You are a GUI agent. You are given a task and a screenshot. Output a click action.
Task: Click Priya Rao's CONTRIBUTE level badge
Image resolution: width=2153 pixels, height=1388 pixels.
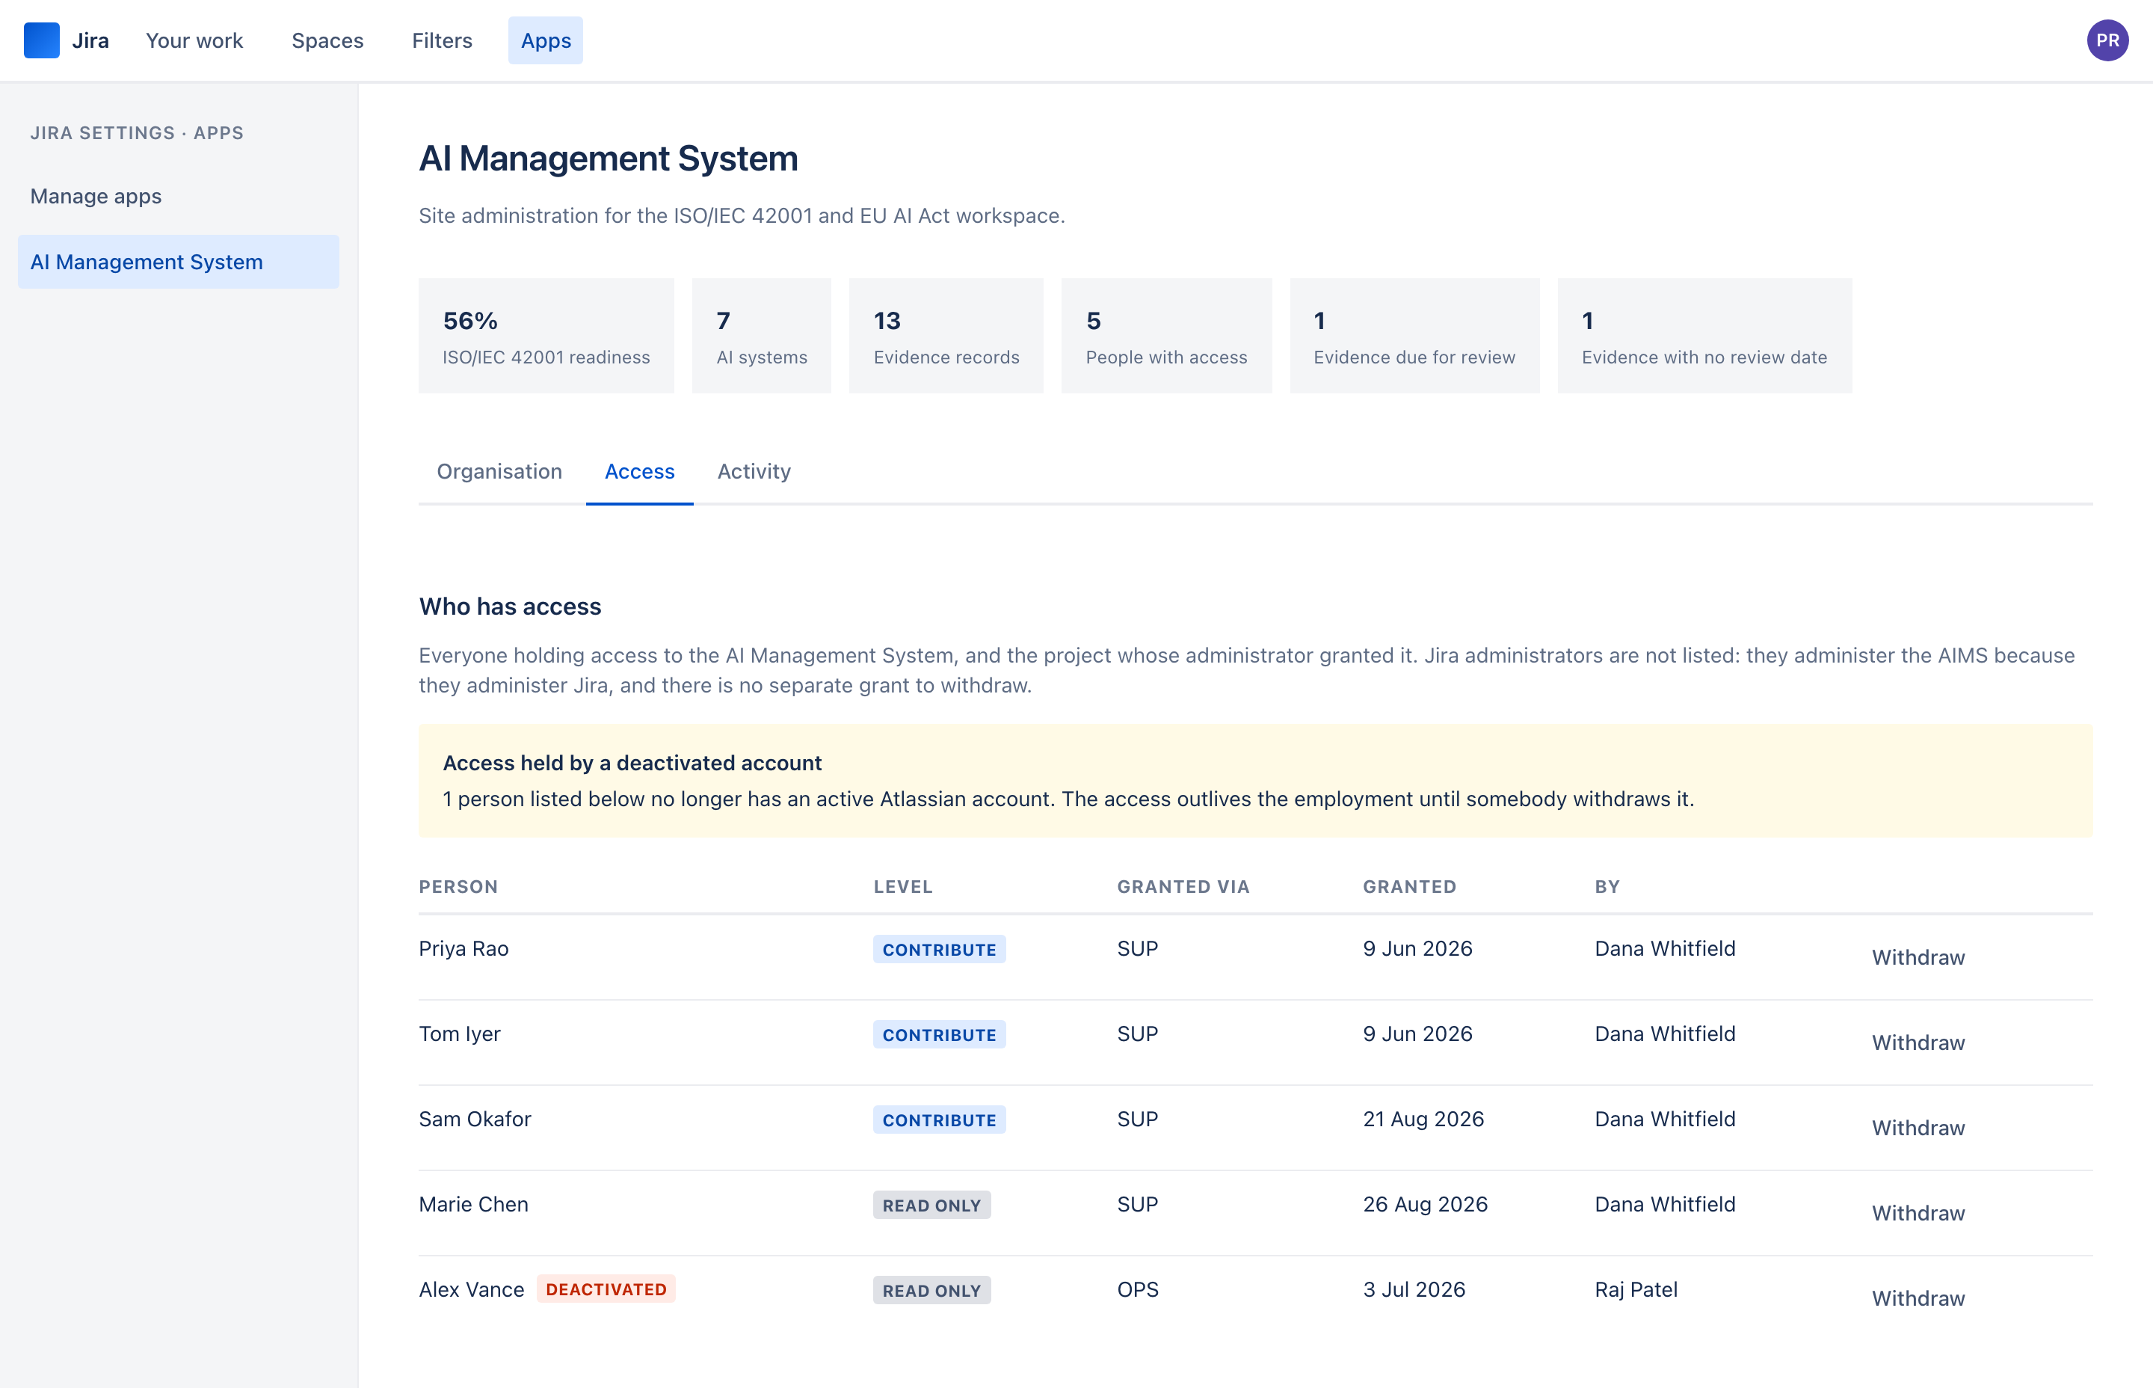[x=939, y=950]
